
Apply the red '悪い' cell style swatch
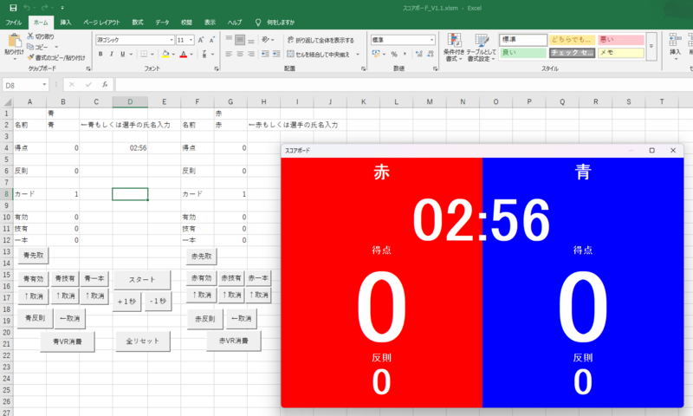tap(620, 40)
